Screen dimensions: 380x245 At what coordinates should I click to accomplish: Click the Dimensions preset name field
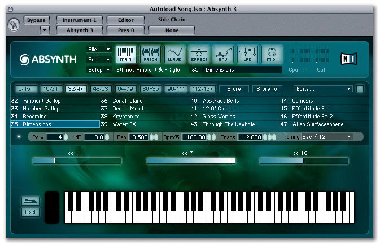pos(242,70)
